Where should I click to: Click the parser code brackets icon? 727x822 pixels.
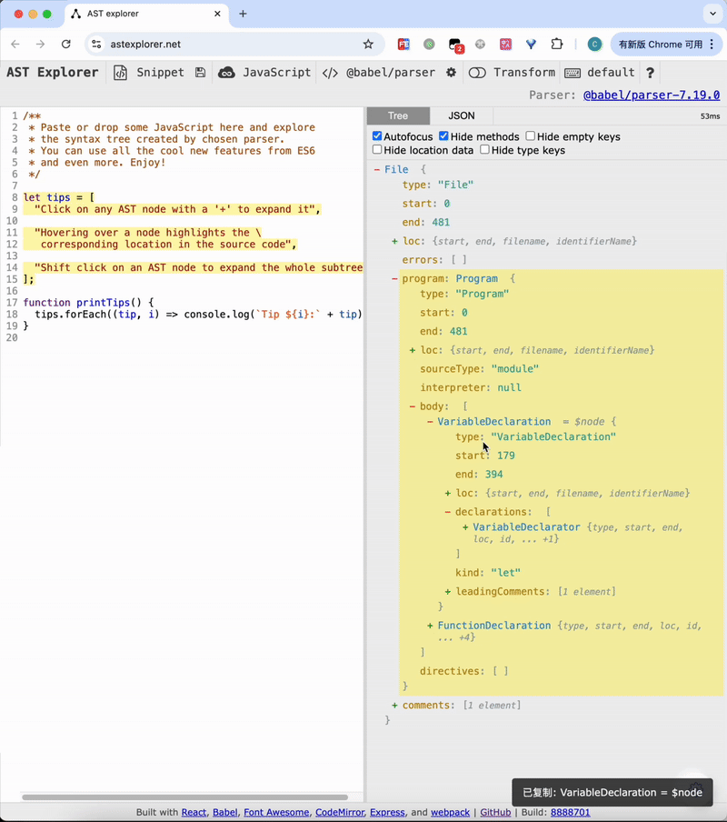(x=330, y=73)
